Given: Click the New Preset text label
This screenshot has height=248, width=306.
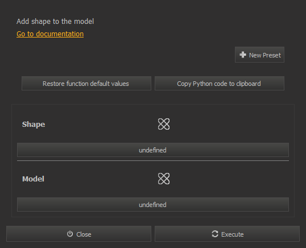Looking at the screenshot, I should click(x=265, y=55).
